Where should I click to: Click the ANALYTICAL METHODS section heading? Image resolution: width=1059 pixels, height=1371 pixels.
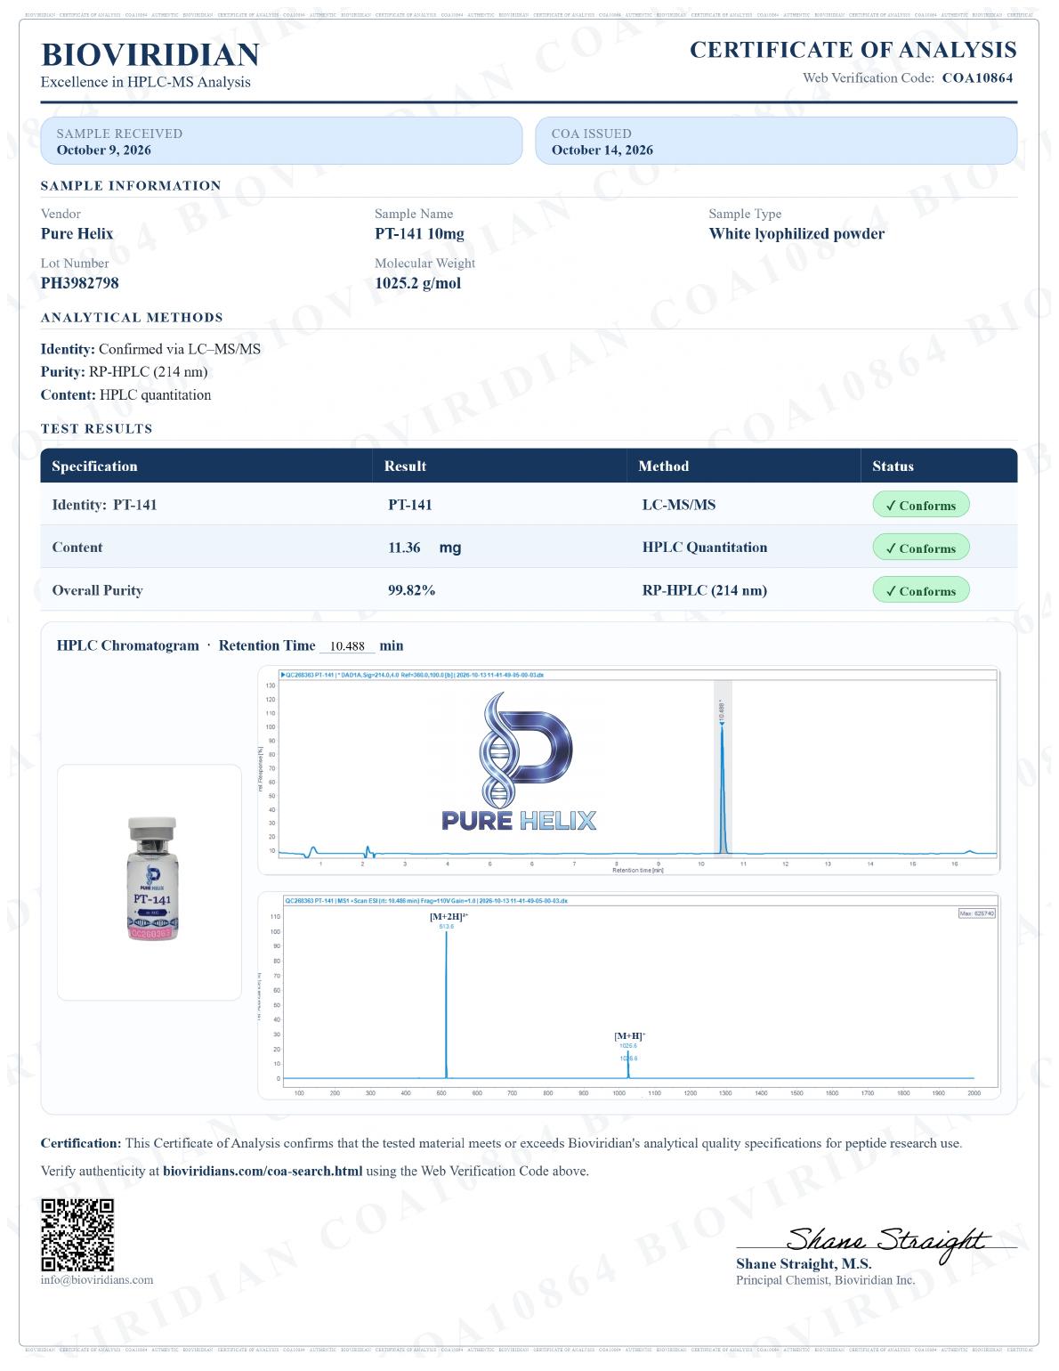133,320
